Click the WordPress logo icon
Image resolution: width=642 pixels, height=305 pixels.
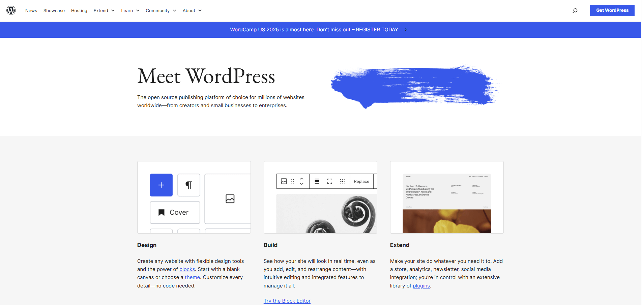tap(11, 10)
